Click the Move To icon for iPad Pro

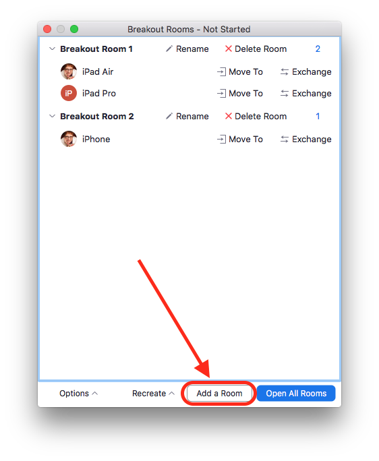[x=221, y=94]
